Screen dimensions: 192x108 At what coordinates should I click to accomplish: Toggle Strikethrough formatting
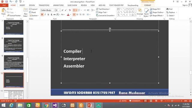[55, 15]
